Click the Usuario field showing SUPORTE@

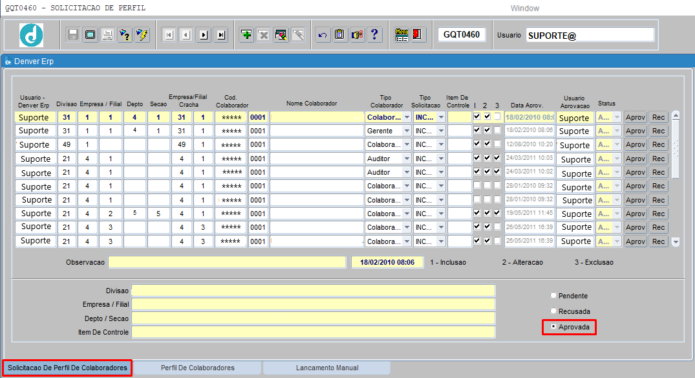590,35
